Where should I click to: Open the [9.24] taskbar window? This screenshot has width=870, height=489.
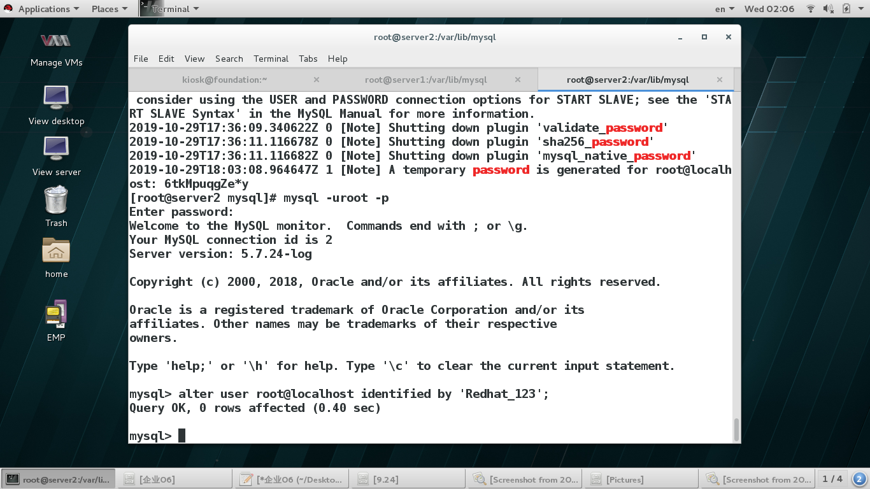[x=409, y=479]
